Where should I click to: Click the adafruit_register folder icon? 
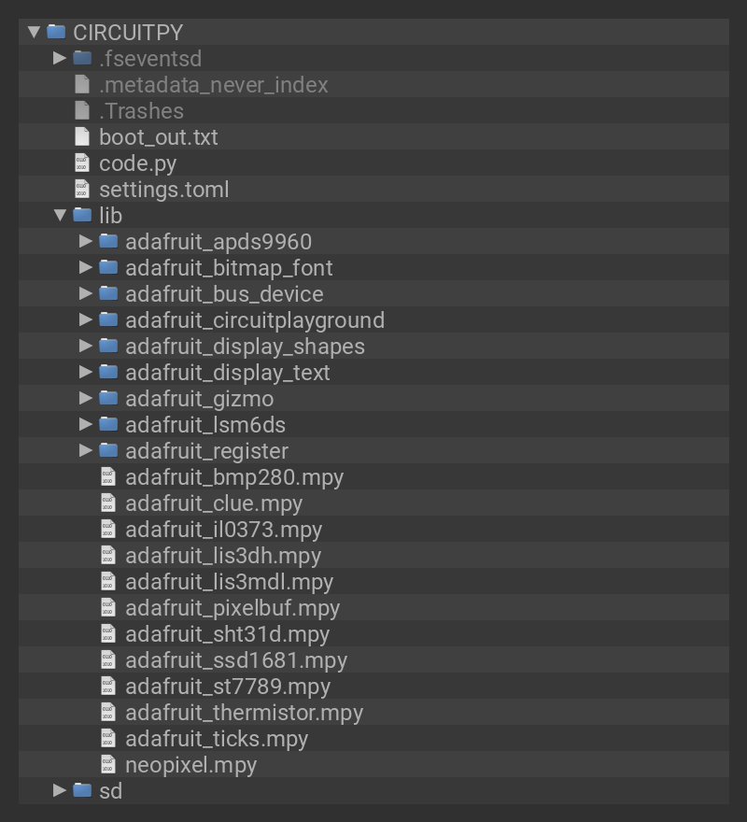tap(108, 450)
